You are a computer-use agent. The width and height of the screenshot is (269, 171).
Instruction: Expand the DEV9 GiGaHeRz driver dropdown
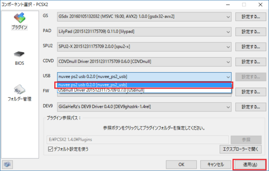(x=144, y=107)
